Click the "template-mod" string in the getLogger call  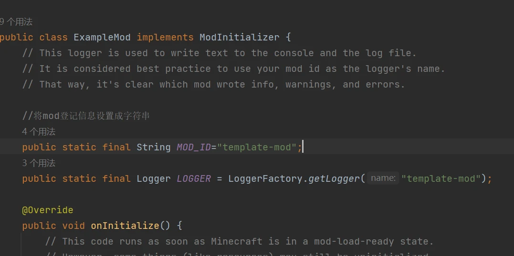click(441, 179)
